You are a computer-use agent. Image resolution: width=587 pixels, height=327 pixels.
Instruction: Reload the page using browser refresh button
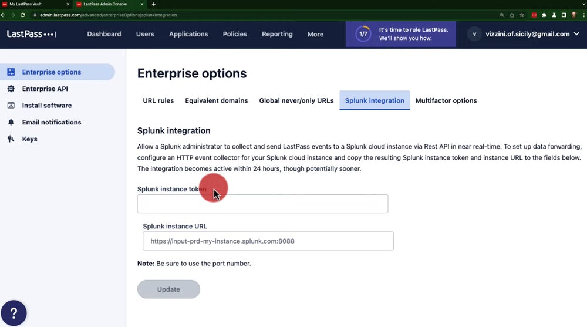click(22, 15)
